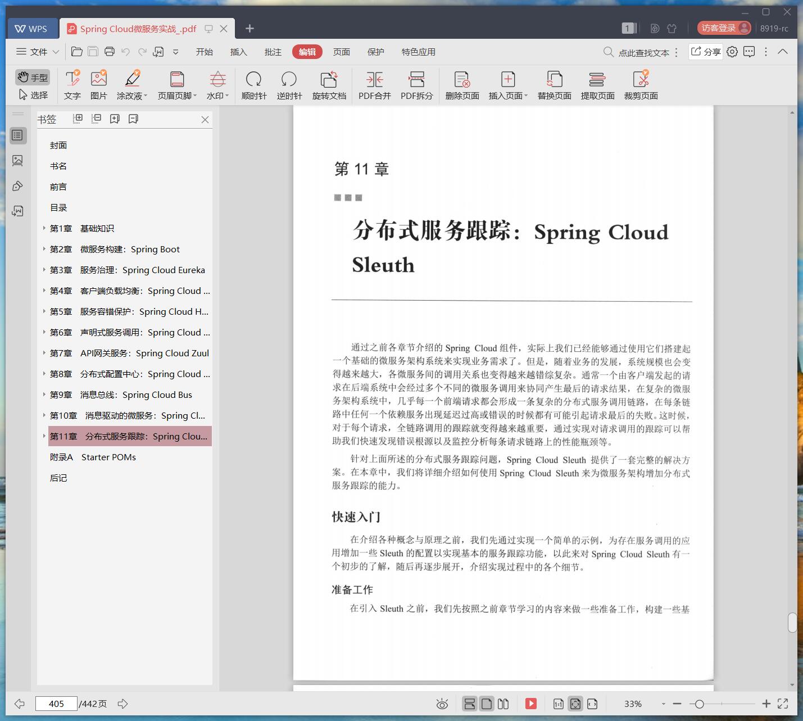803x721 pixels.
Task: Open the settings gear icon
Action: tap(732, 52)
